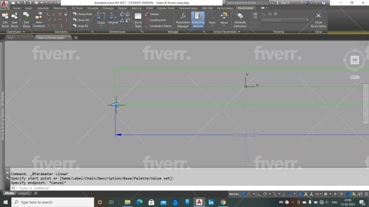Click the Construction geometry button
Screen dimensions: 369x207
(156, 20)
